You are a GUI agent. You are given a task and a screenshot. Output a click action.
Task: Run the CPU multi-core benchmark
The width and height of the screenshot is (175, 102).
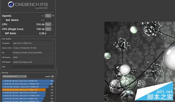click(x=48, y=24)
